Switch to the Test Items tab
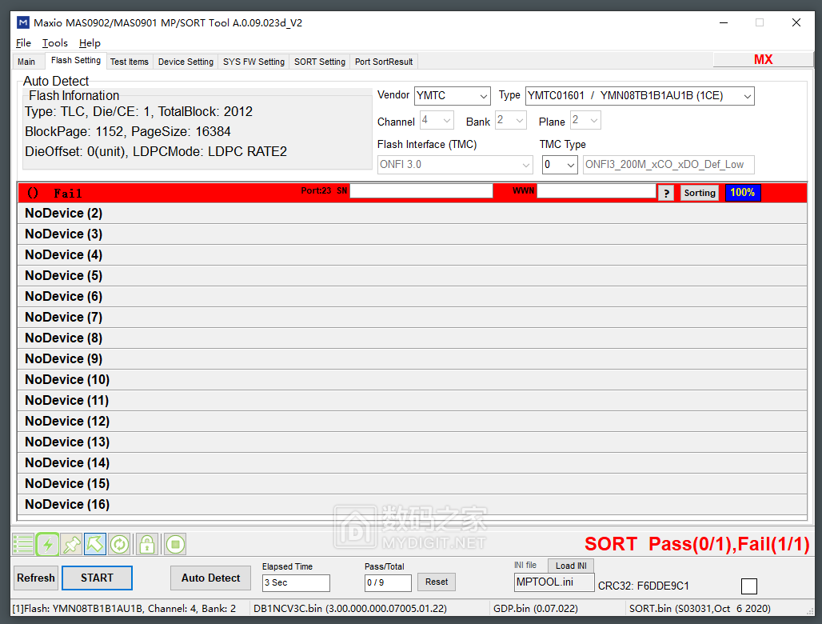This screenshot has width=822, height=624. 130,62
